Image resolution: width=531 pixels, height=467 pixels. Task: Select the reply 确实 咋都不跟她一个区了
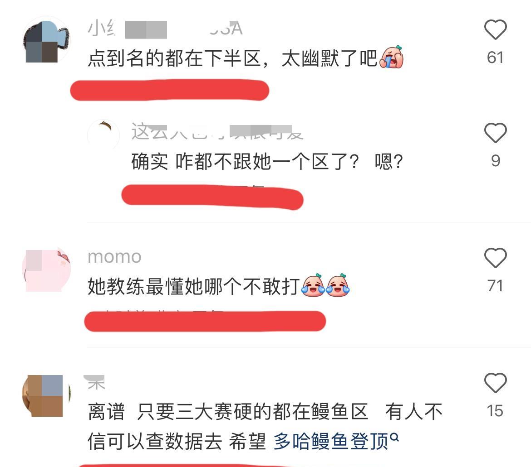(x=267, y=162)
